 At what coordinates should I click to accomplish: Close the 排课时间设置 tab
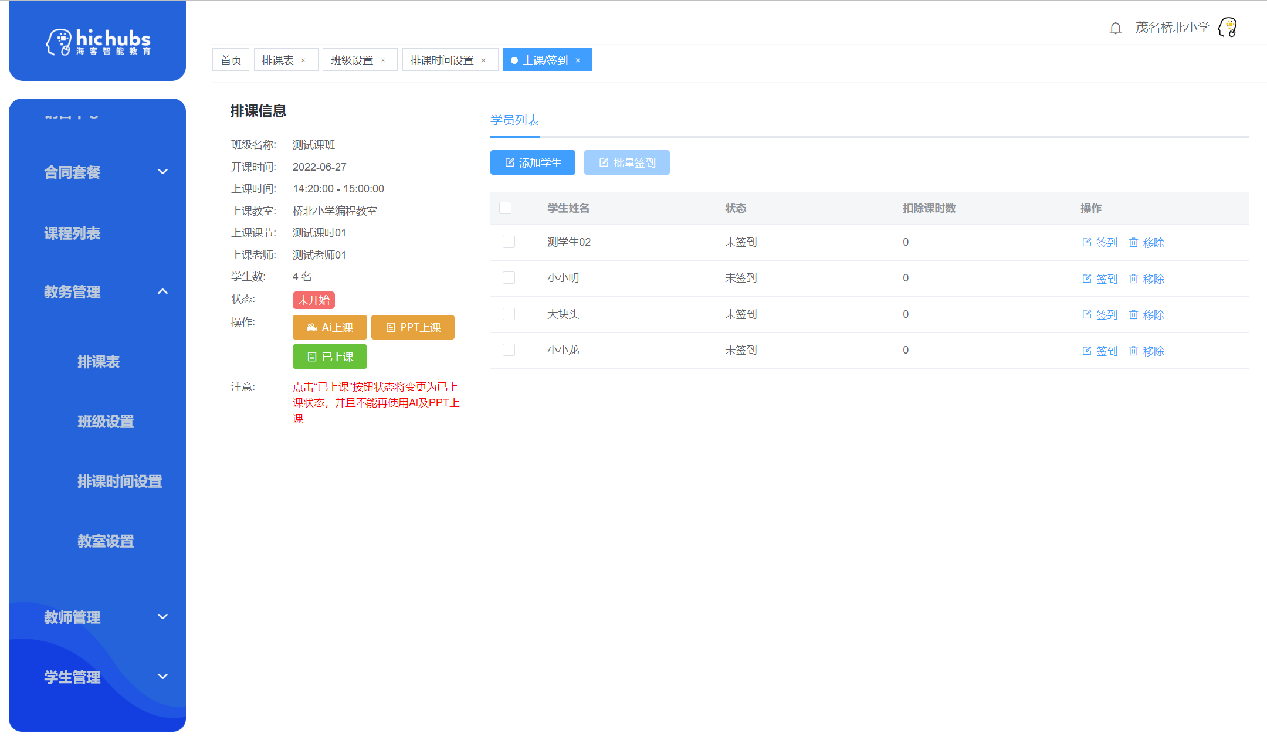(x=483, y=60)
